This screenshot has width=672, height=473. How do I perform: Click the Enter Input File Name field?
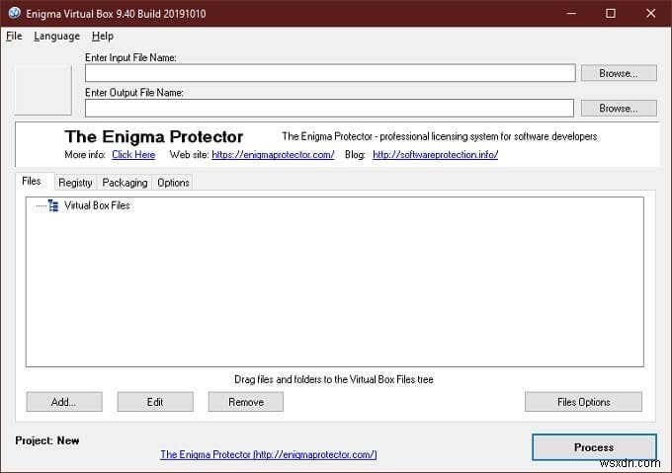pyautogui.click(x=330, y=73)
